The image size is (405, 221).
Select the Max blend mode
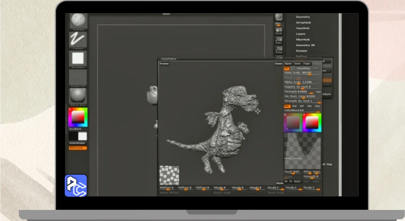point(317,106)
